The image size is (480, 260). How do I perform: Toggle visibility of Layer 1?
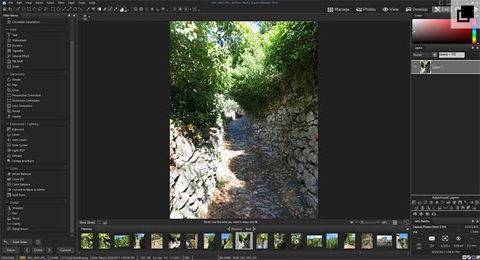(415, 67)
